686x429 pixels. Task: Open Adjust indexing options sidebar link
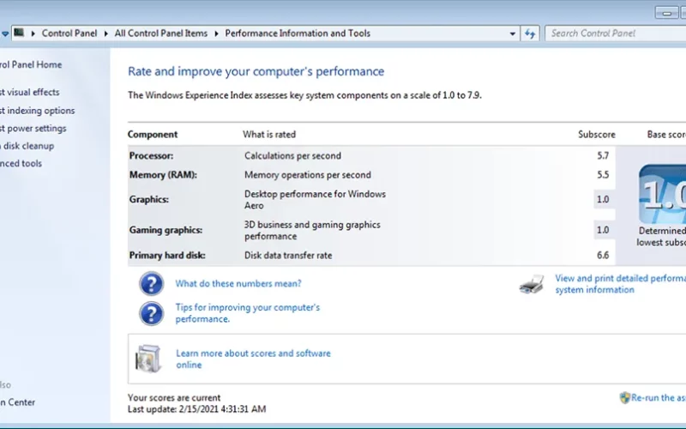pyautogui.click(x=38, y=111)
